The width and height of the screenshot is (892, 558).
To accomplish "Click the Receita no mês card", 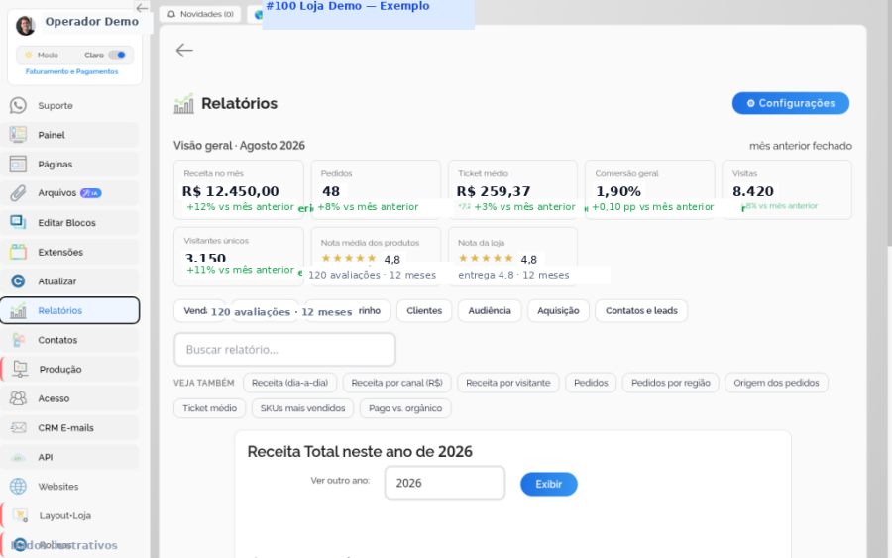I will coord(238,189).
